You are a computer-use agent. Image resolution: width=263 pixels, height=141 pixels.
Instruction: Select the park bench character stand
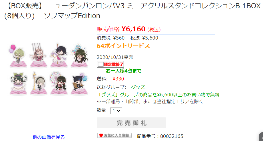79,84
